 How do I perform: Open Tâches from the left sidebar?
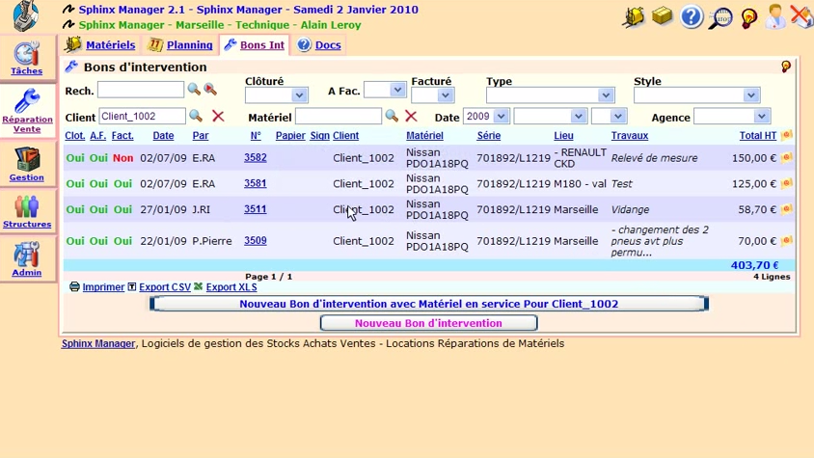tap(27, 58)
